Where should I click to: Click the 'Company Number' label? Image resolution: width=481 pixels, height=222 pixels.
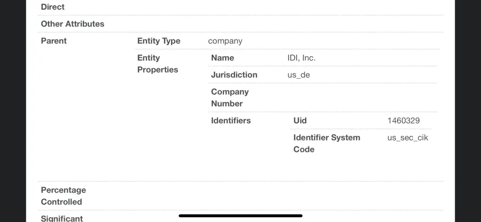pos(230,98)
